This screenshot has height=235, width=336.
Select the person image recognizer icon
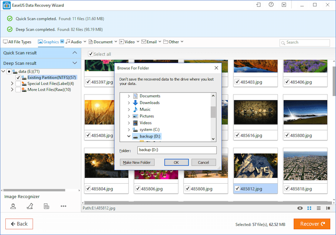click(x=13, y=206)
